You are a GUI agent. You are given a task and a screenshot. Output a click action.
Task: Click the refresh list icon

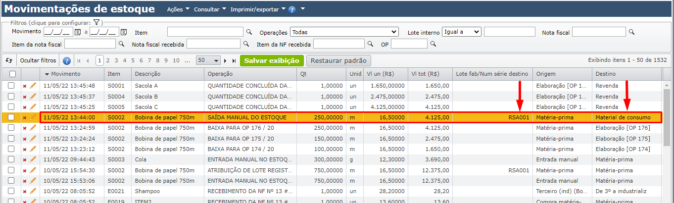click(x=9, y=60)
